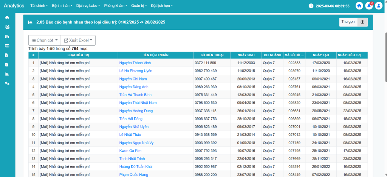Screen dimensions: 387x177
Task: Open the user profile icon
Action: click(379, 6)
